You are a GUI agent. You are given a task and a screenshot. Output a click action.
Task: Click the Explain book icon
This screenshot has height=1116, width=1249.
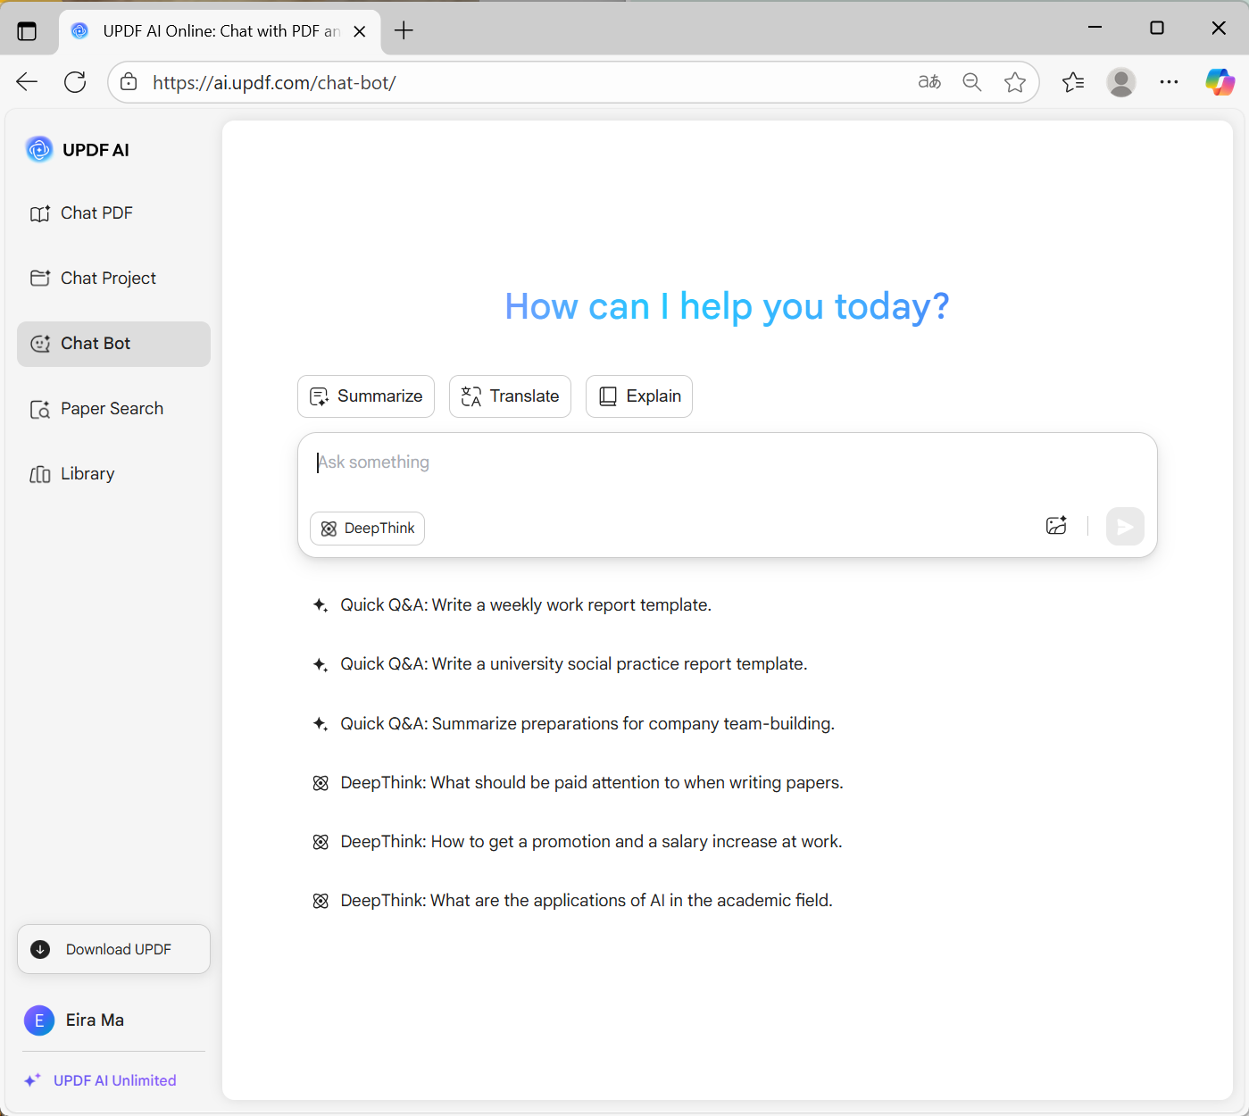[x=608, y=396]
